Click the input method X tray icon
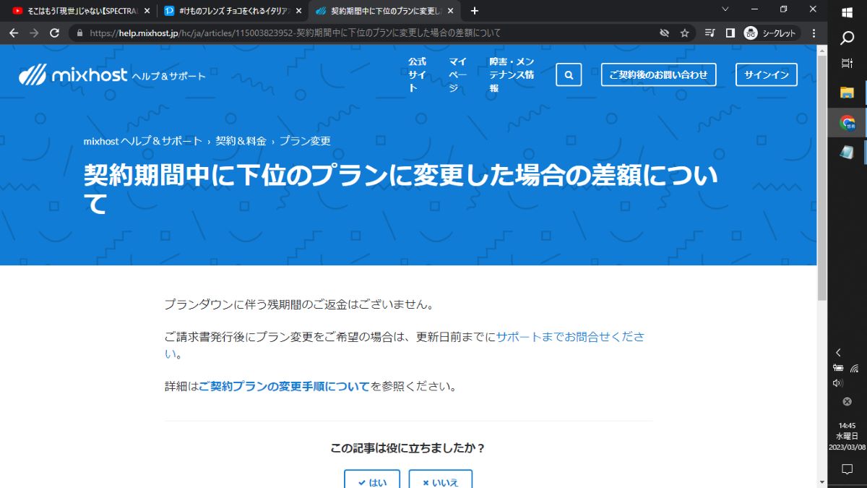Image resolution: width=867 pixels, height=488 pixels. [847, 401]
